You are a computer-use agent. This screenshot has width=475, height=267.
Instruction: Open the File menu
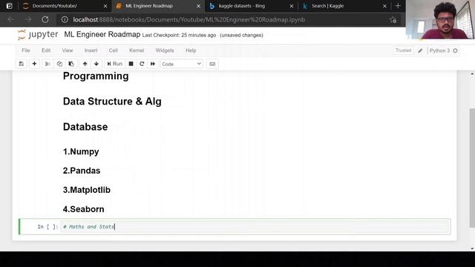(26, 50)
